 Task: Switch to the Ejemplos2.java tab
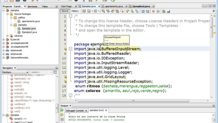[141, 6]
